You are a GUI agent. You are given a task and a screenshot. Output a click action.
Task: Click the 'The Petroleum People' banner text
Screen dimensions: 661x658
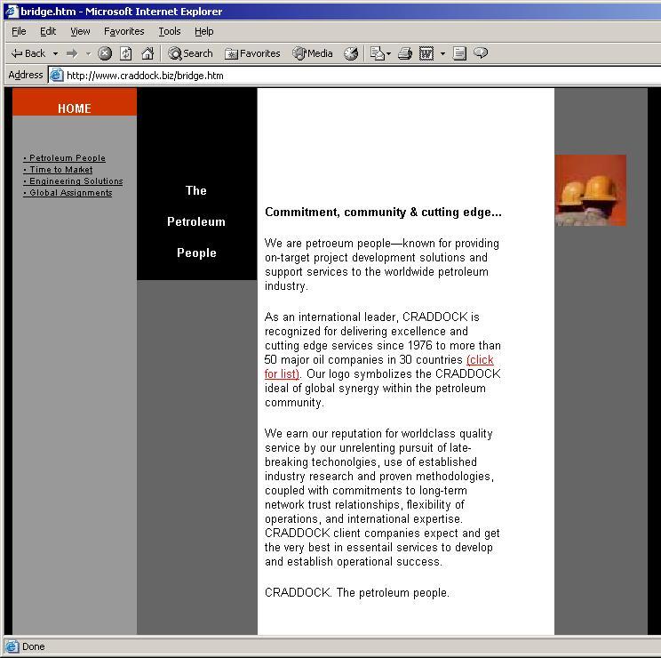point(196,221)
